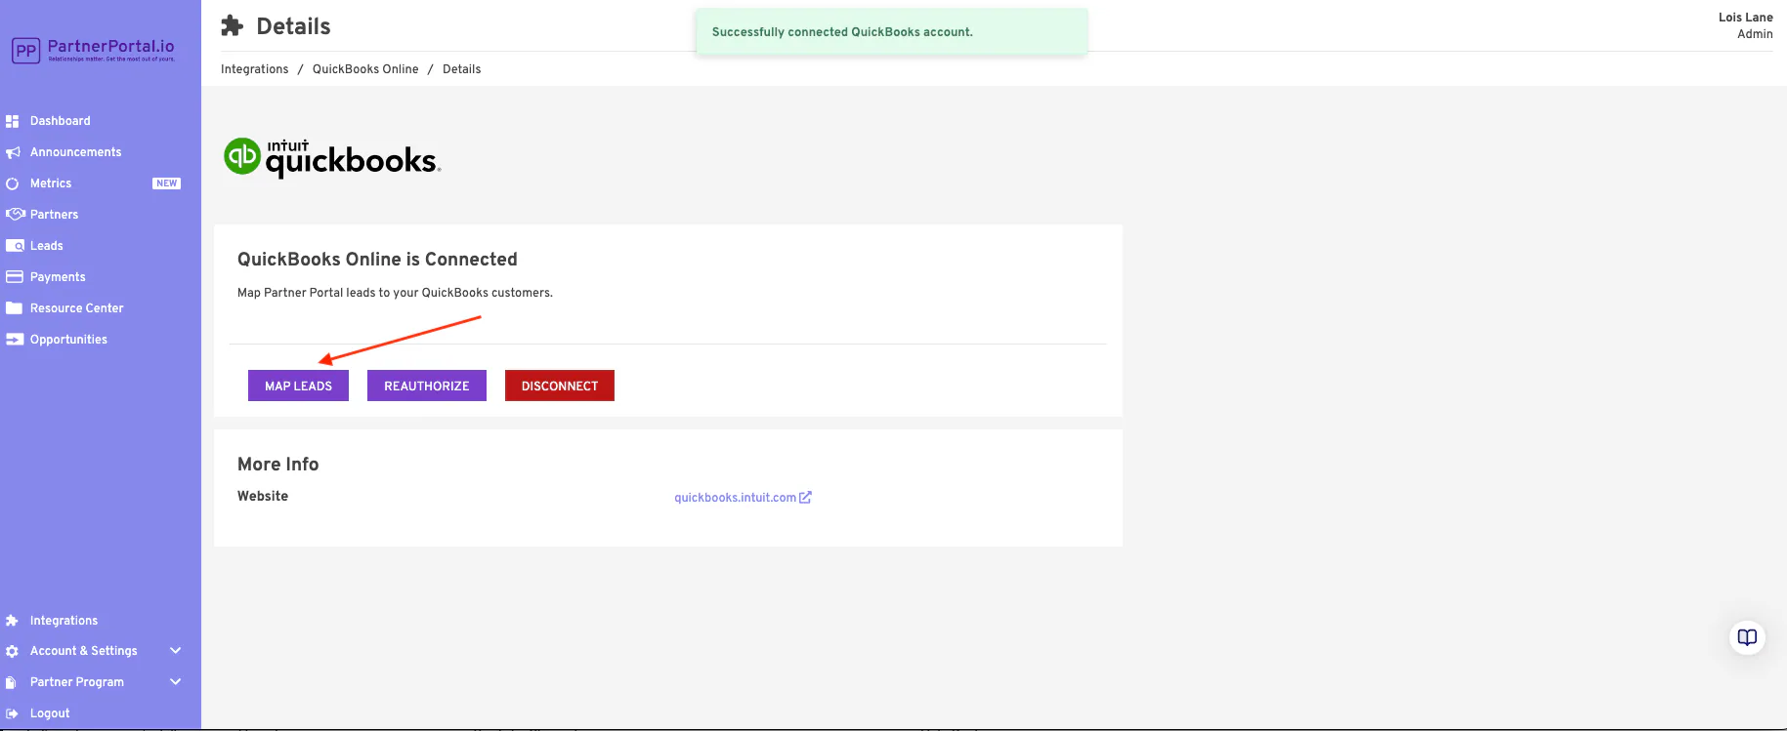1787x731 pixels.
Task: Click the puzzle icon beside Details title
Action: [232, 25]
